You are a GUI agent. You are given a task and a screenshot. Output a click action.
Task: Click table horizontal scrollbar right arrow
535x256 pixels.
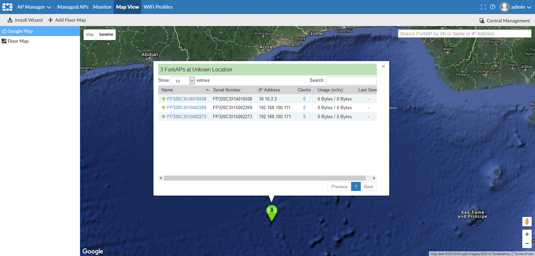374,178
